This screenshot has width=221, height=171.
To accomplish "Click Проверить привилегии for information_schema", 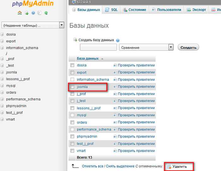I will 136,80.
